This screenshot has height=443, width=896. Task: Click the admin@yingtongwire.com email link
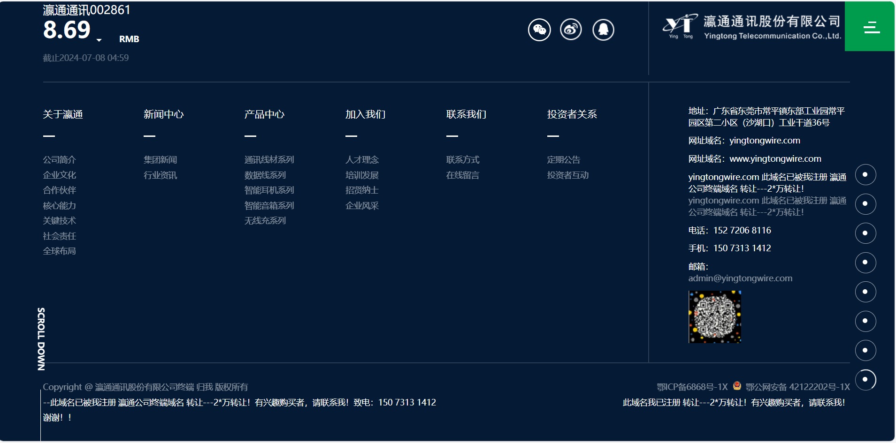(740, 278)
